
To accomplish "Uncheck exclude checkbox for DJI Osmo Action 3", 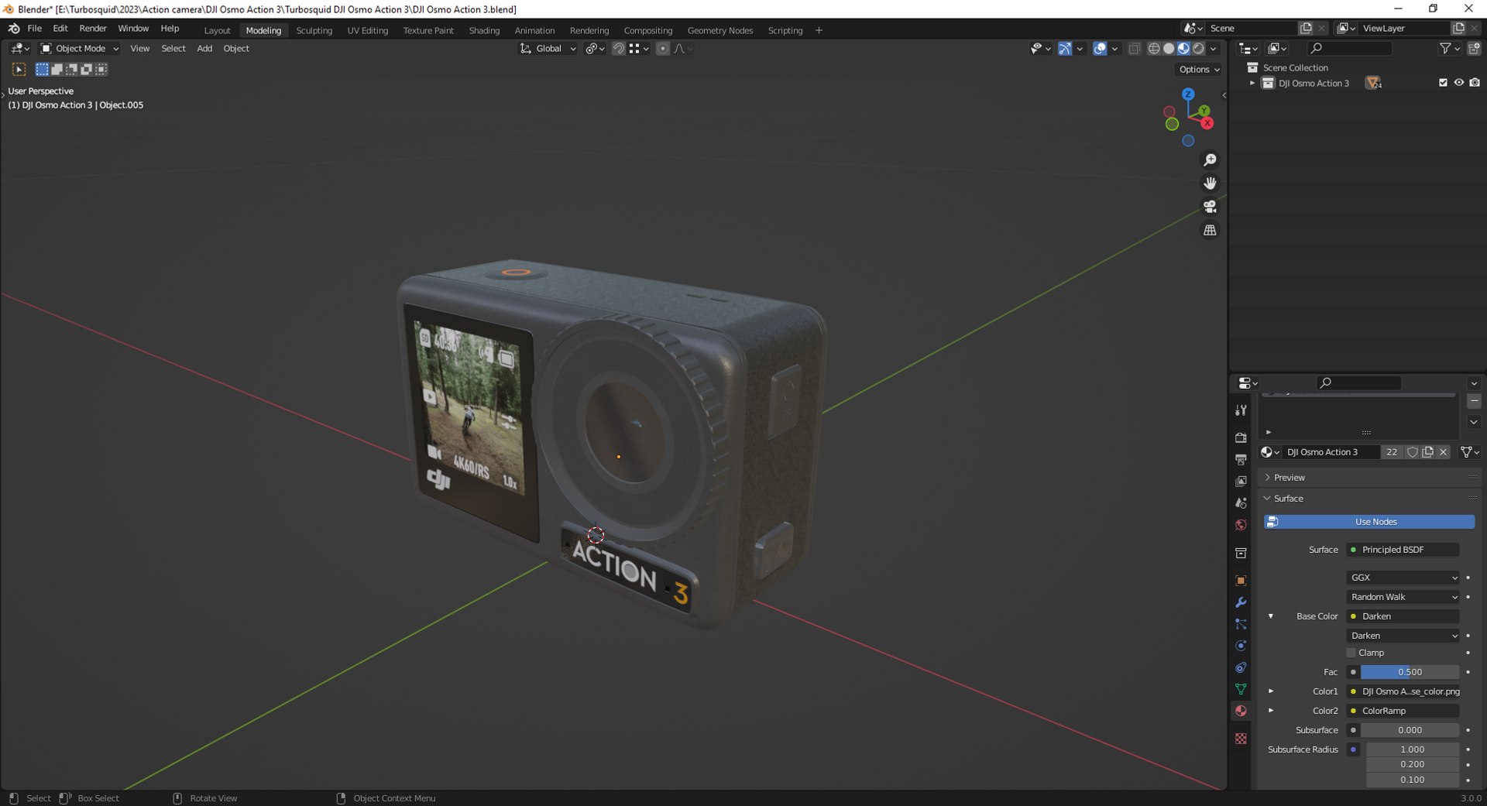I will click(1443, 83).
